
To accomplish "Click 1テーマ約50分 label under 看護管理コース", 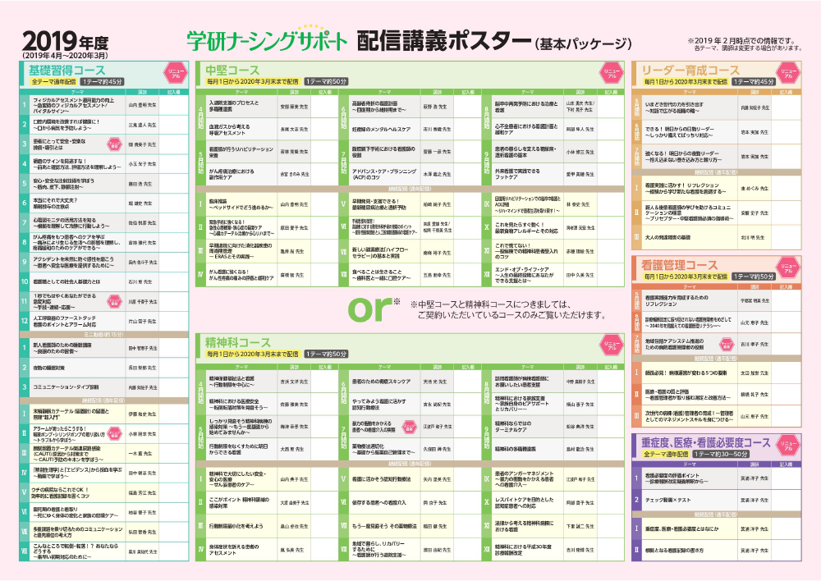I will click(x=754, y=277).
